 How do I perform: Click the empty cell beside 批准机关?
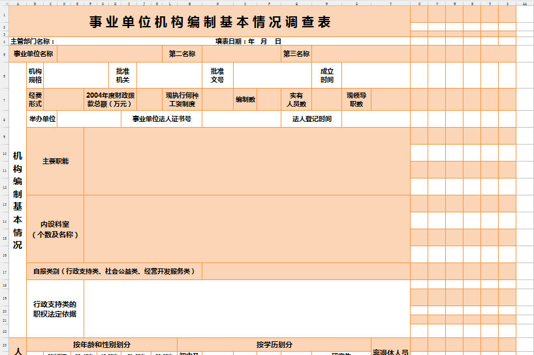pyautogui.click(x=169, y=76)
